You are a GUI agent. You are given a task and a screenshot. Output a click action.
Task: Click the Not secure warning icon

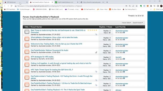16,6
